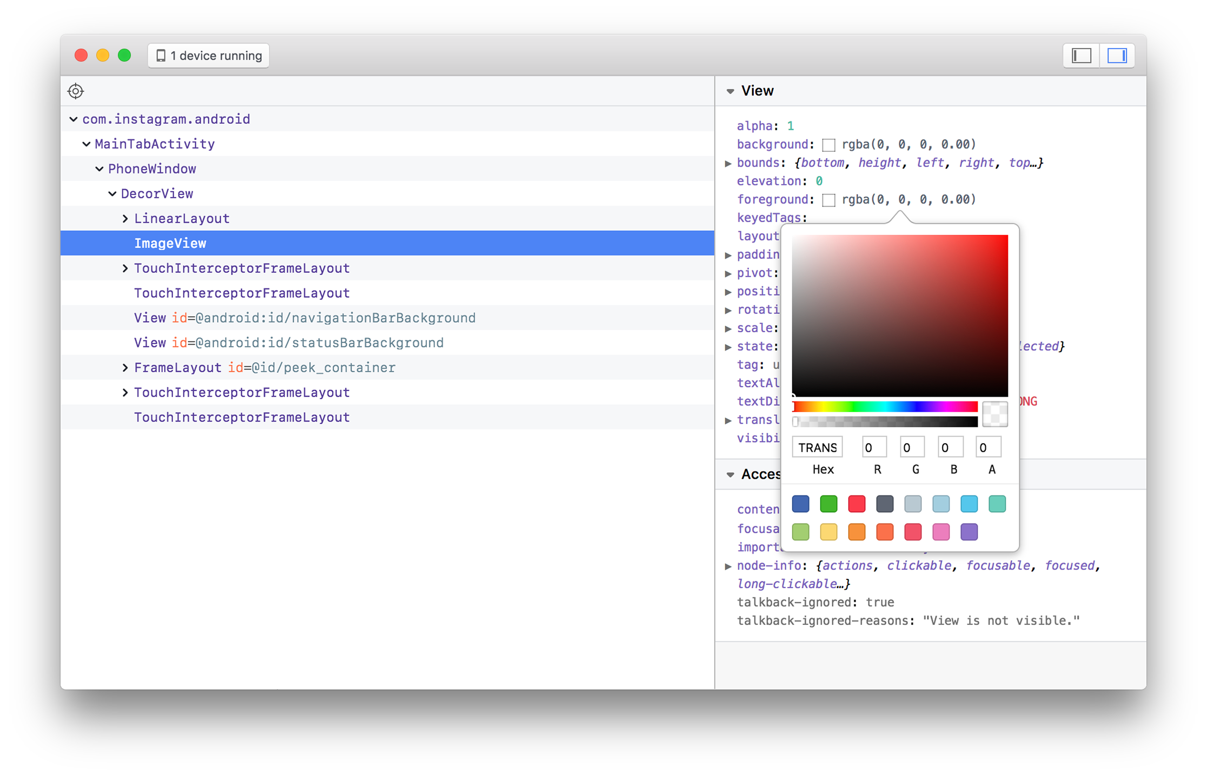Click the Hex input showing TRANS

[x=817, y=446]
